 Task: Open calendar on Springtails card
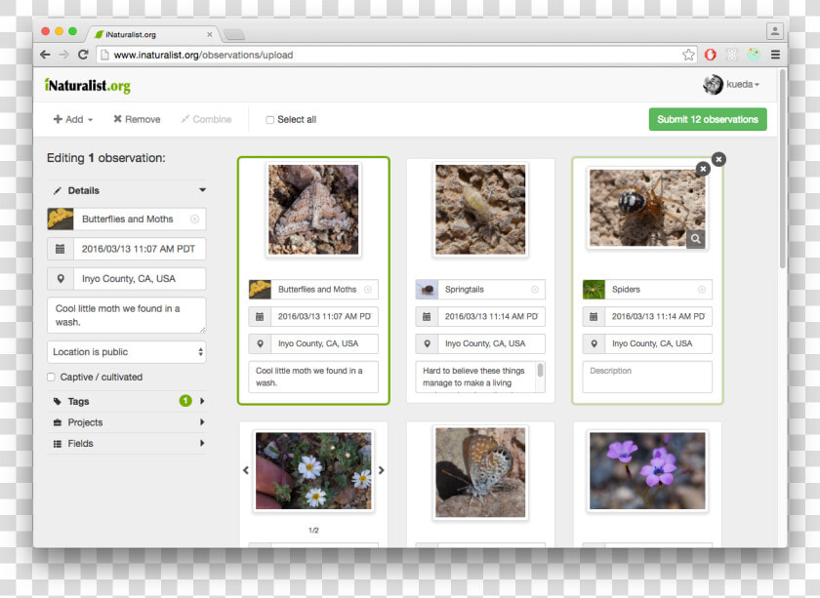[427, 317]
